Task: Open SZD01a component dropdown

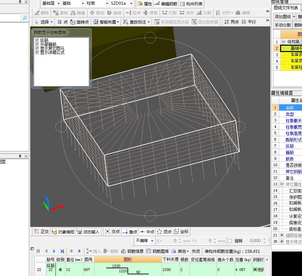Action: pyautogui.click(x=131, y=3)
